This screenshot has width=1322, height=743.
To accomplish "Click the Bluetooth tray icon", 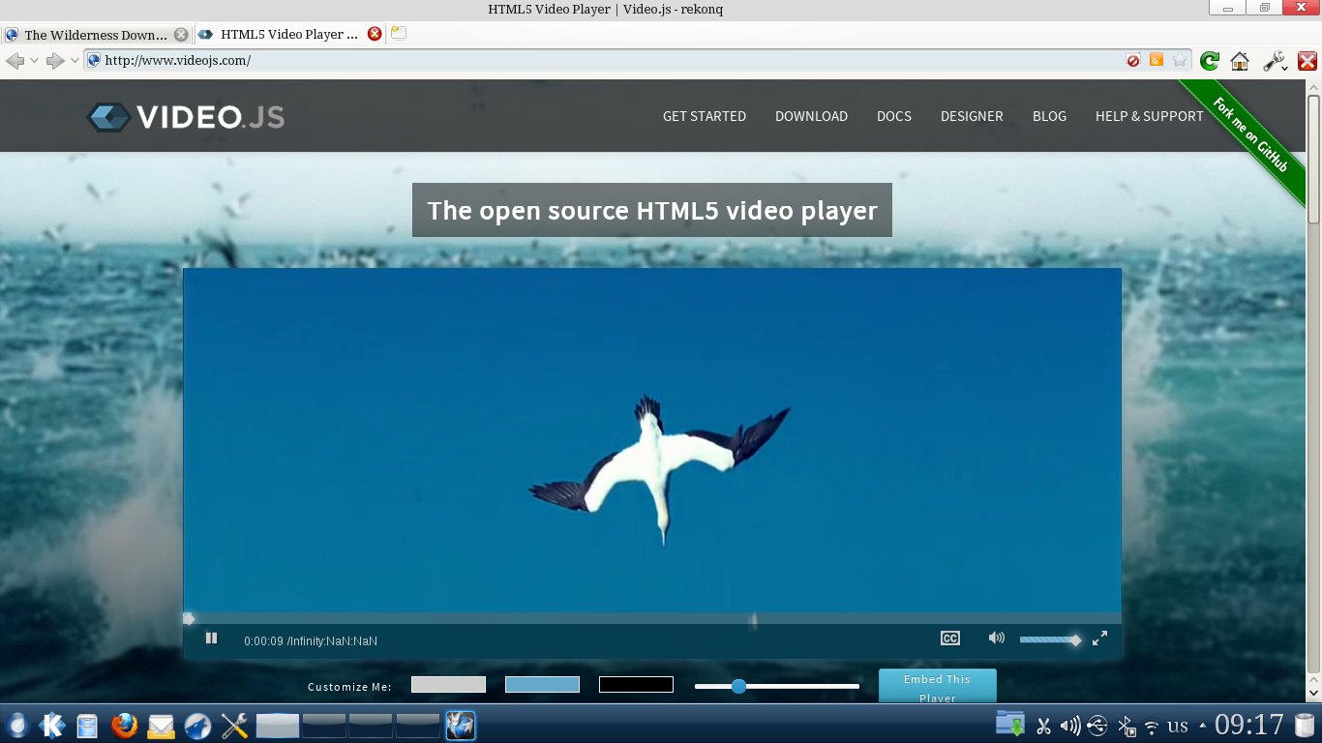I will click(1127, 726).
